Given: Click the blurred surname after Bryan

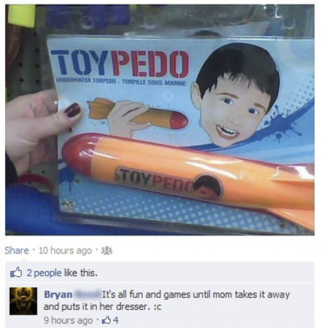Looking at the screenshot, I should pos(87,294).
